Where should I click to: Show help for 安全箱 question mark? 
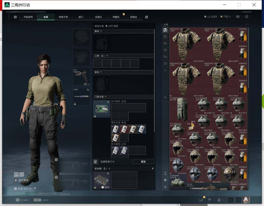109,169
